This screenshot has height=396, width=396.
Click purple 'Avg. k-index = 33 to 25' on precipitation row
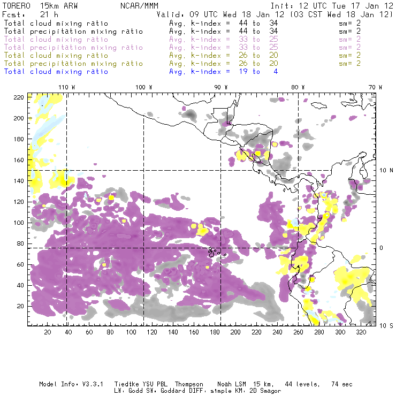point(224,48)
